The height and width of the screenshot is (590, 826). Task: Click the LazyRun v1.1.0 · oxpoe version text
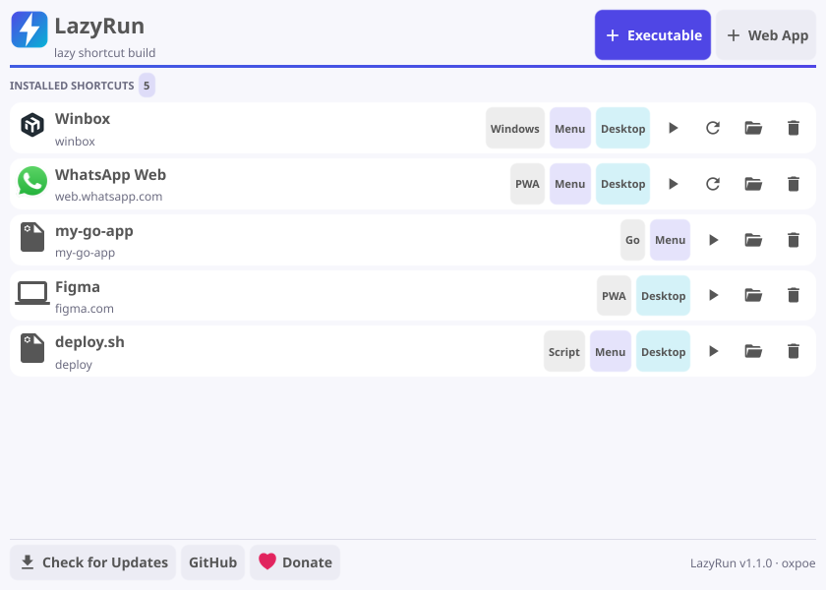pos(753,563)
